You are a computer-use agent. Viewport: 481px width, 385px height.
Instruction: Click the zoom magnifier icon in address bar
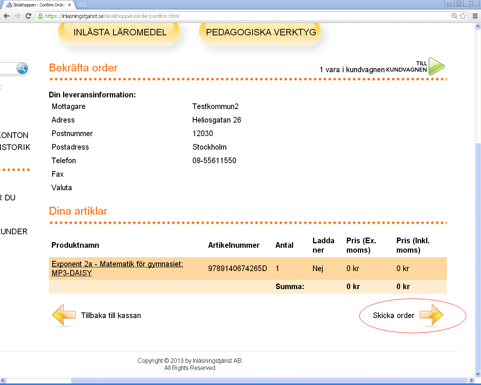454,16
